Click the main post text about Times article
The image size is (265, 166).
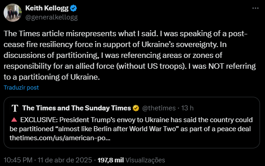pos(130,55)
